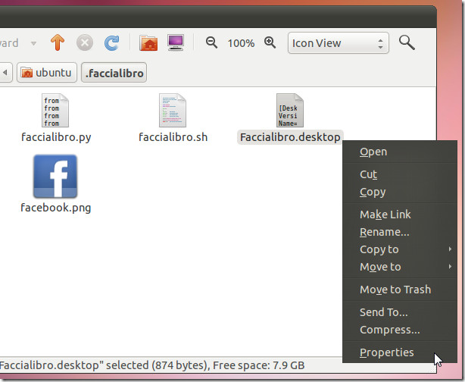Expand the Copy to submenu
465x382 pixels.
[x=400, y=249]
